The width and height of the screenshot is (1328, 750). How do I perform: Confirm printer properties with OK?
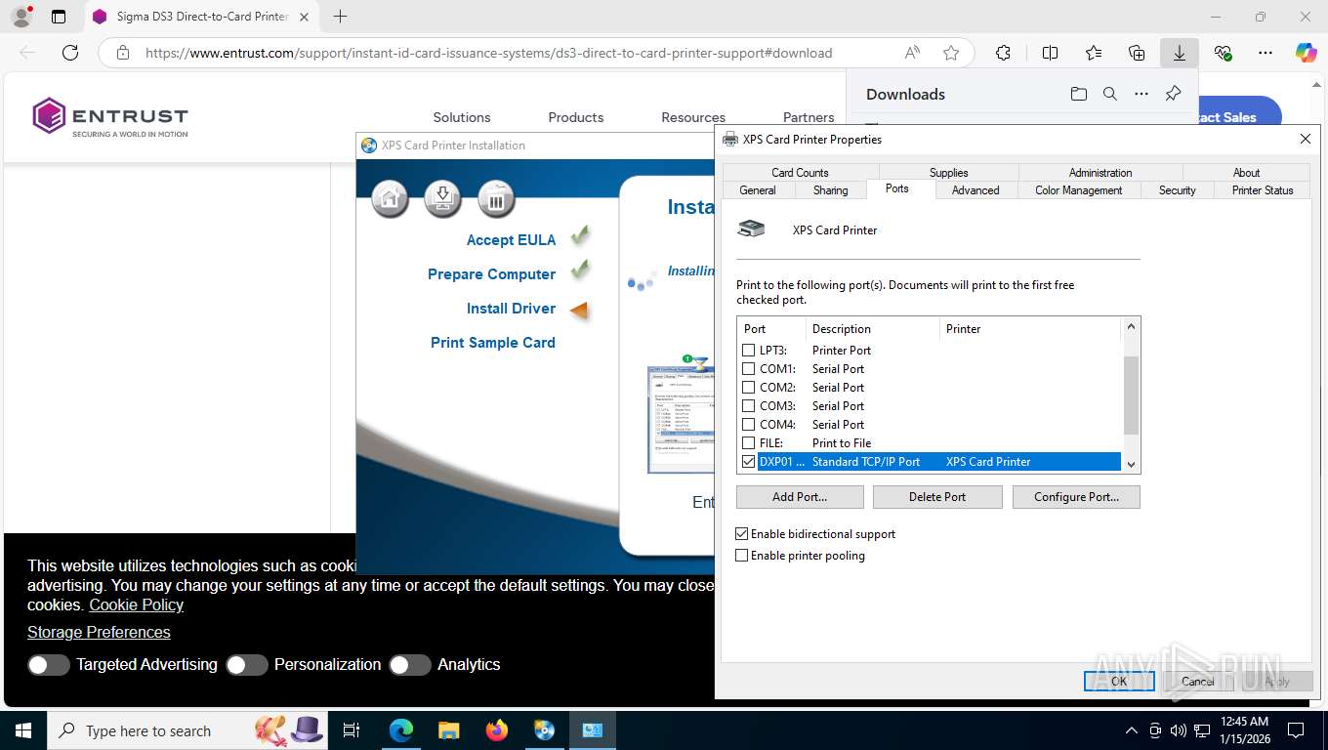click(1119, 682)
